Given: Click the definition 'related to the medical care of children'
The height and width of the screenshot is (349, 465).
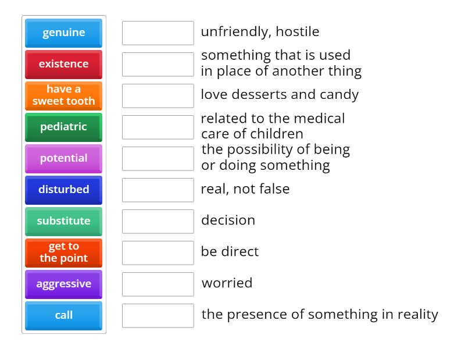Looking at the screenshot, I should [x=273, y=126].
